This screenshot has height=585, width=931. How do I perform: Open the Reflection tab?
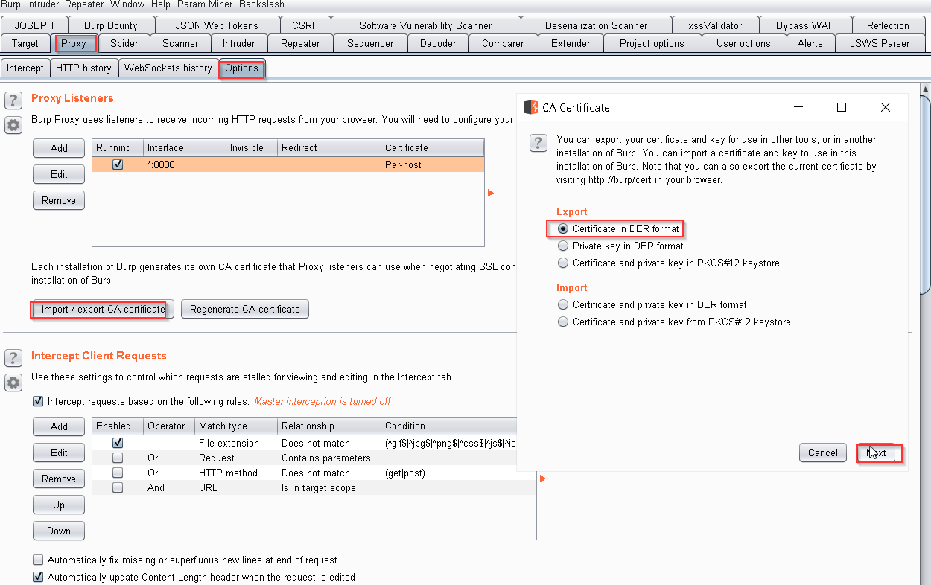pos(888,25)
